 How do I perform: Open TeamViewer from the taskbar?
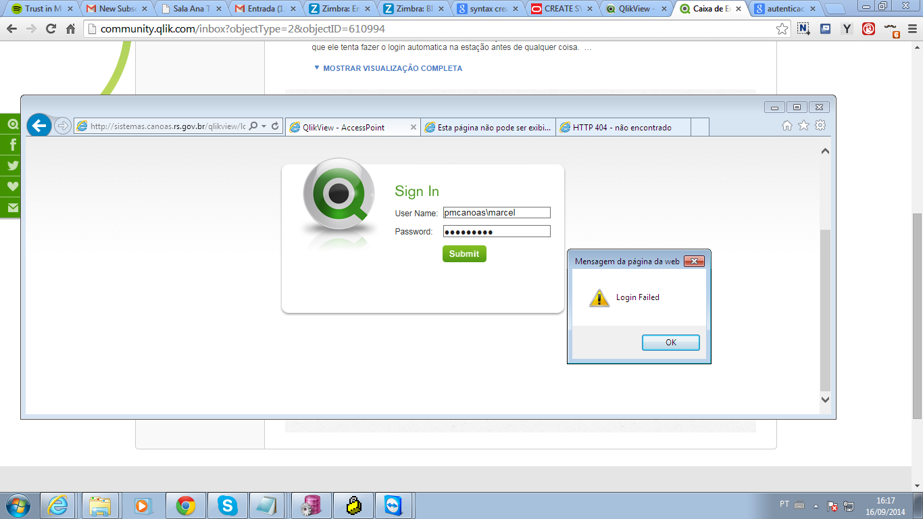pyautogui.click(x=393, y=505)
